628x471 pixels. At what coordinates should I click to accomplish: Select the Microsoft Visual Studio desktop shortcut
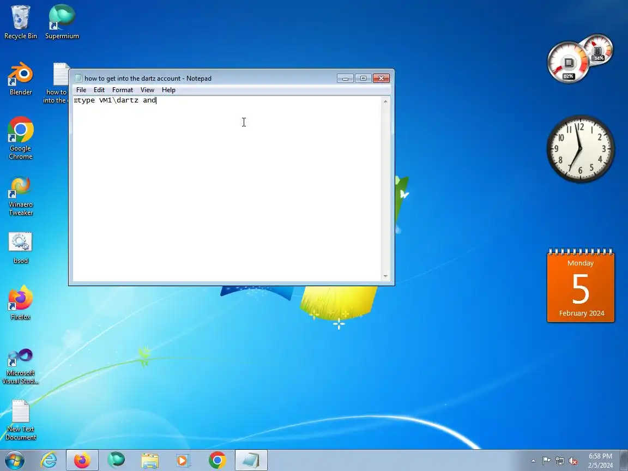pos(20,366)
